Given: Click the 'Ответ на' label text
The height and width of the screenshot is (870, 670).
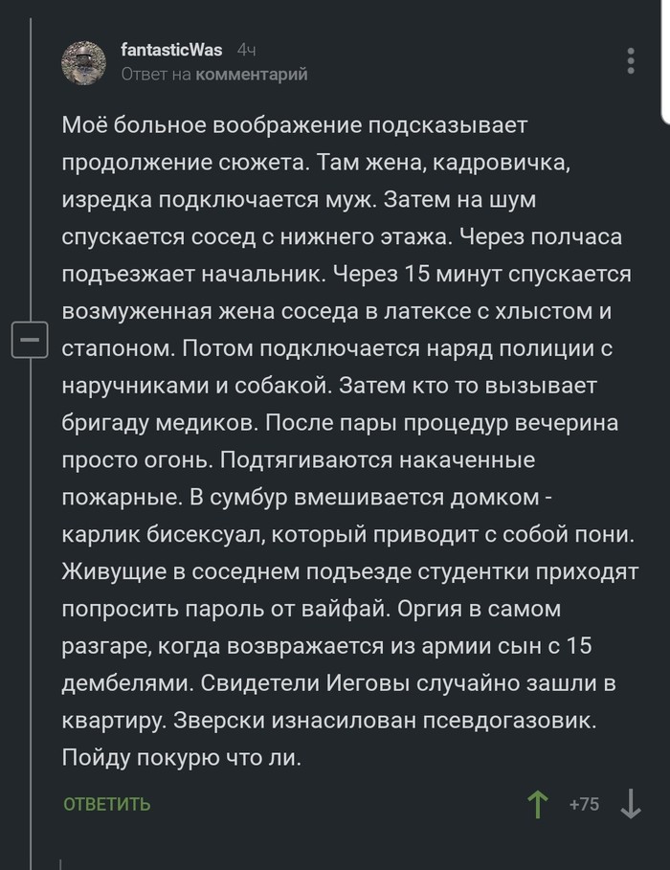Looking at the screenshot, I should (x=156, y=74).
